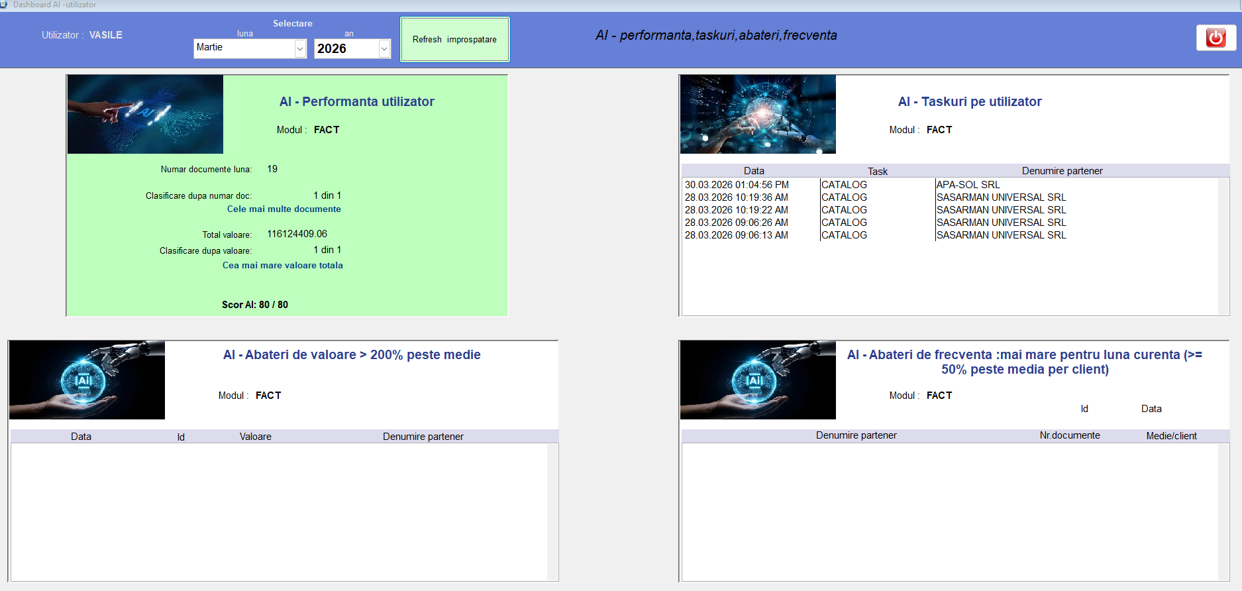Click the Abateri de frecventa robot-hand image
Image resolution: width=1242 pixels, height=591 pixels.
pos(758,380)
